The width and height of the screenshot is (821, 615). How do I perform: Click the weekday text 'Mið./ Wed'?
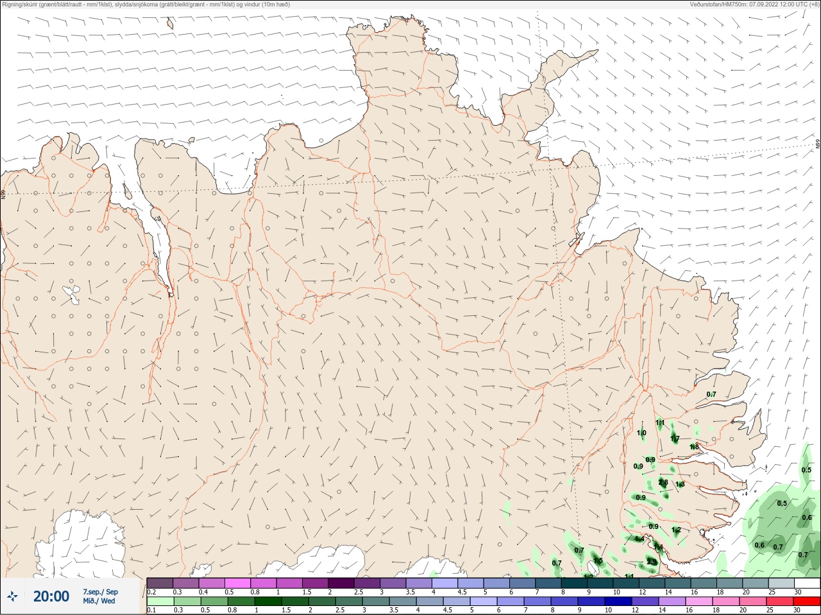pyautogui.click(x=99, y=601)
